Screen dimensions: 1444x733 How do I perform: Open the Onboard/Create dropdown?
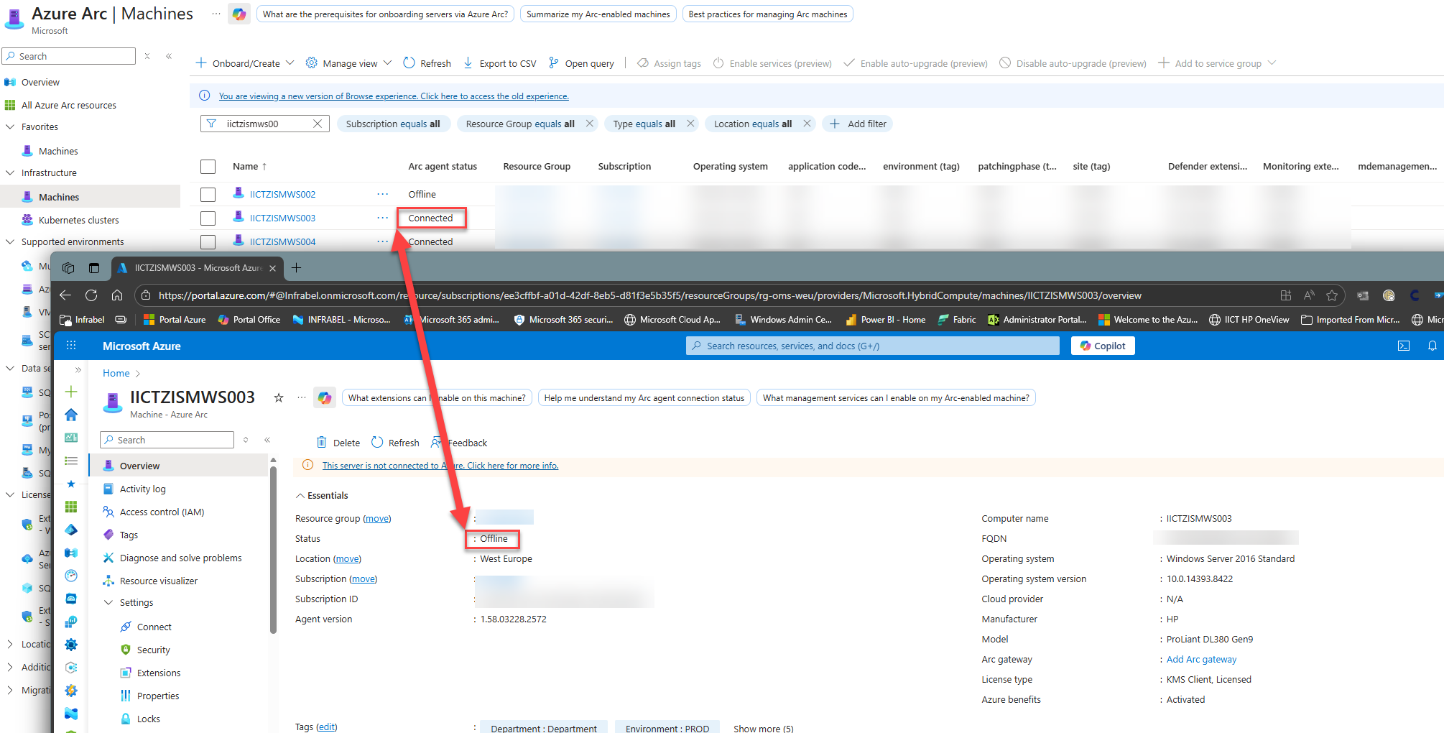click(245, 63)
